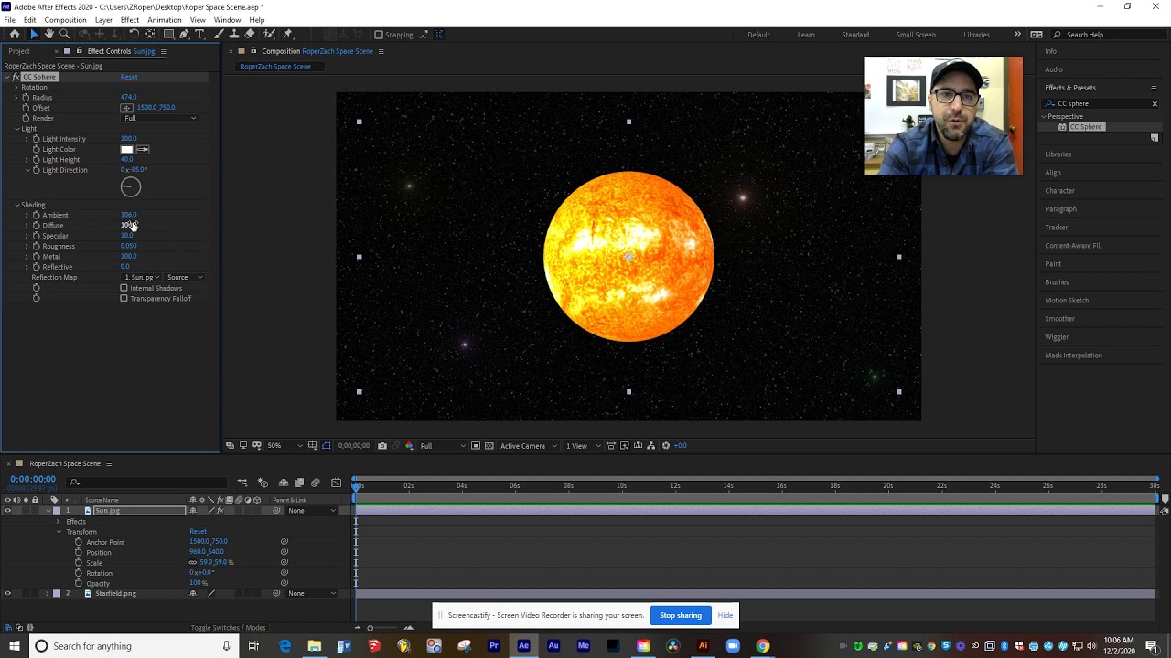Click Light Intensity stopwatch
Image resolution: width=1171 pixels, height=658 pixels.
click(x=36, y=139)
